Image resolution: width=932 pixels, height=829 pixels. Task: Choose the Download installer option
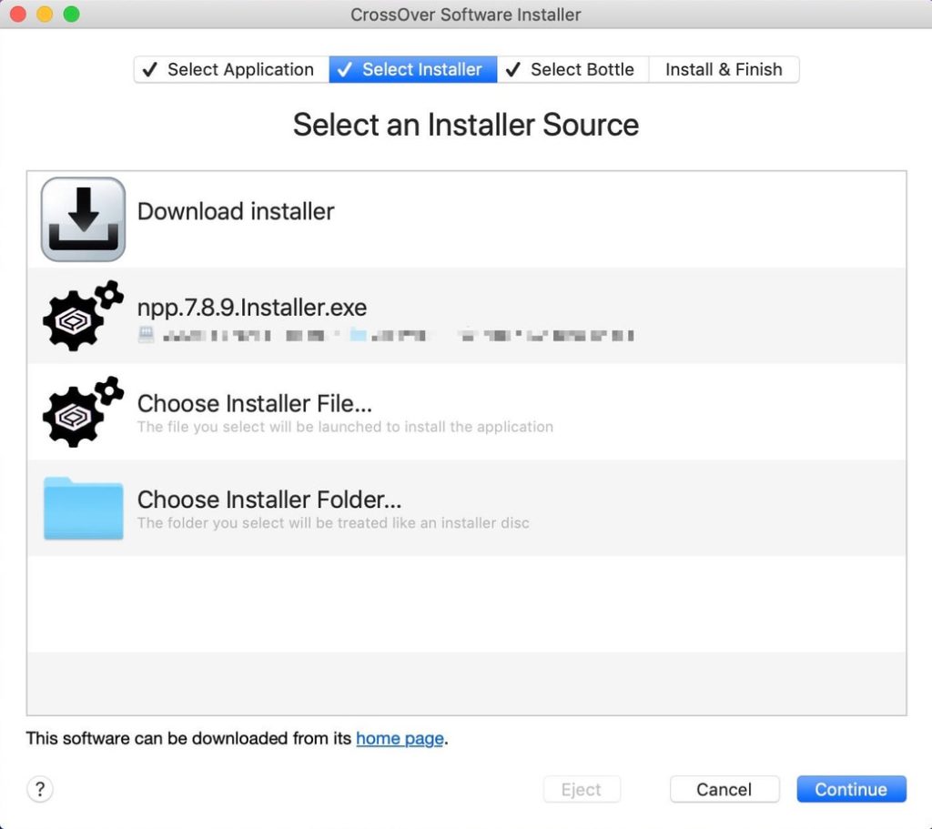tap(467, 219)
